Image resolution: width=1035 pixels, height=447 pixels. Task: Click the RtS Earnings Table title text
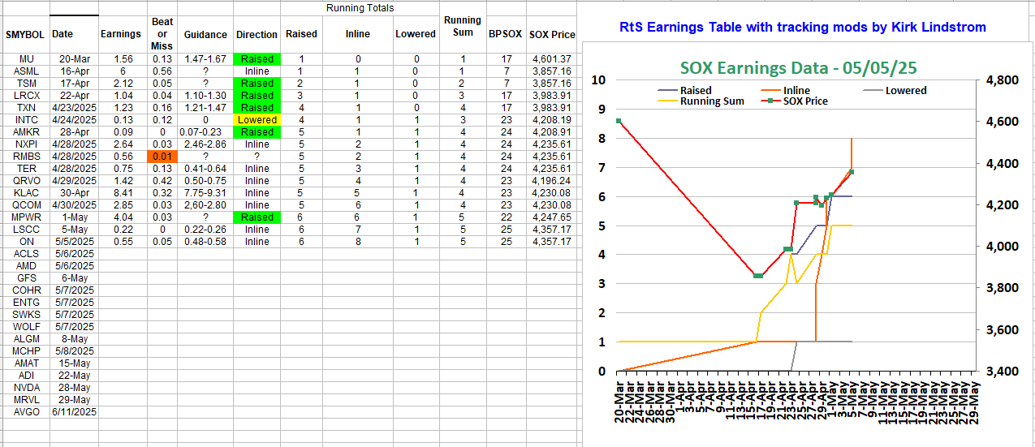[802, 28]
